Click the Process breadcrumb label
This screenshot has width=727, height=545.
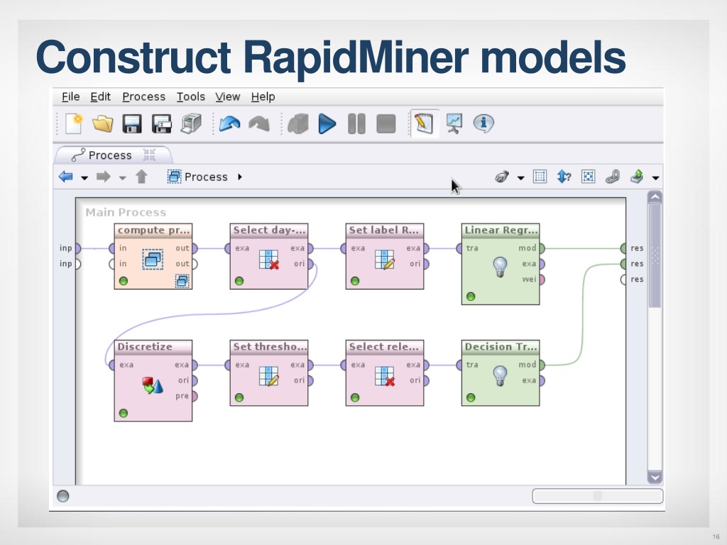point(207,177)
